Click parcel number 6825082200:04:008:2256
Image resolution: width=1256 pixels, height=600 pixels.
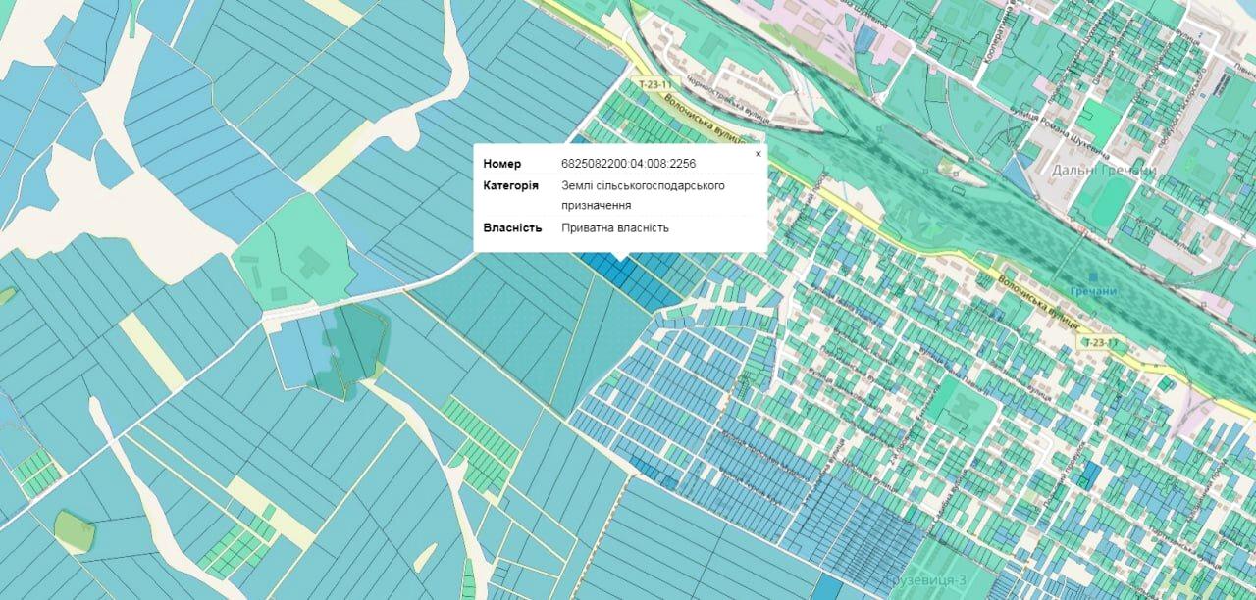pyautogui.click(x=628, y=164)
